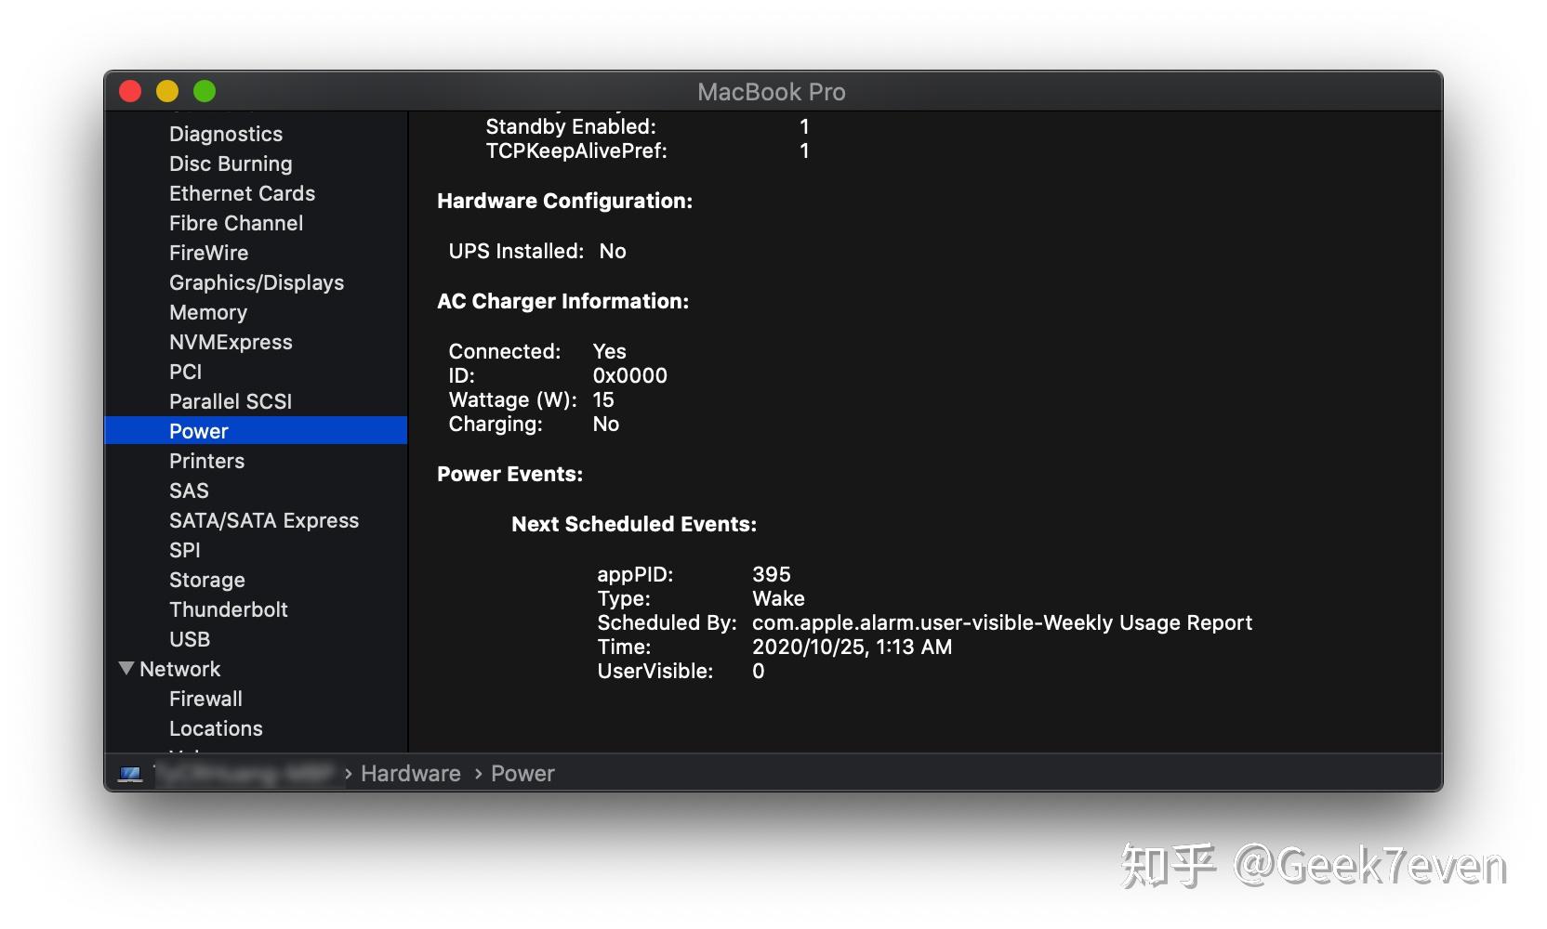Click the green zoom button
This screenshot has height=929, width=1547.
coord(205,91)
